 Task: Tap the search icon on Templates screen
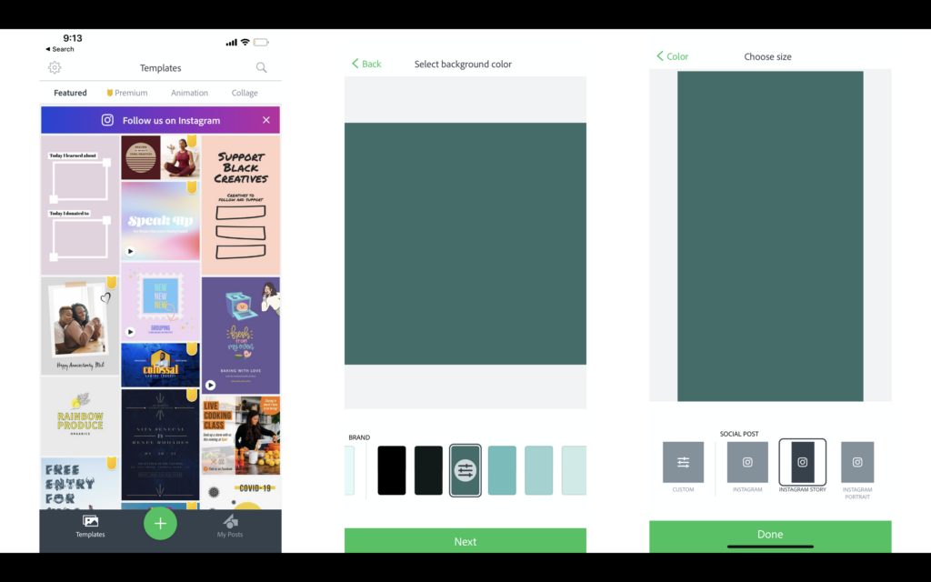(x=262, y=67)
